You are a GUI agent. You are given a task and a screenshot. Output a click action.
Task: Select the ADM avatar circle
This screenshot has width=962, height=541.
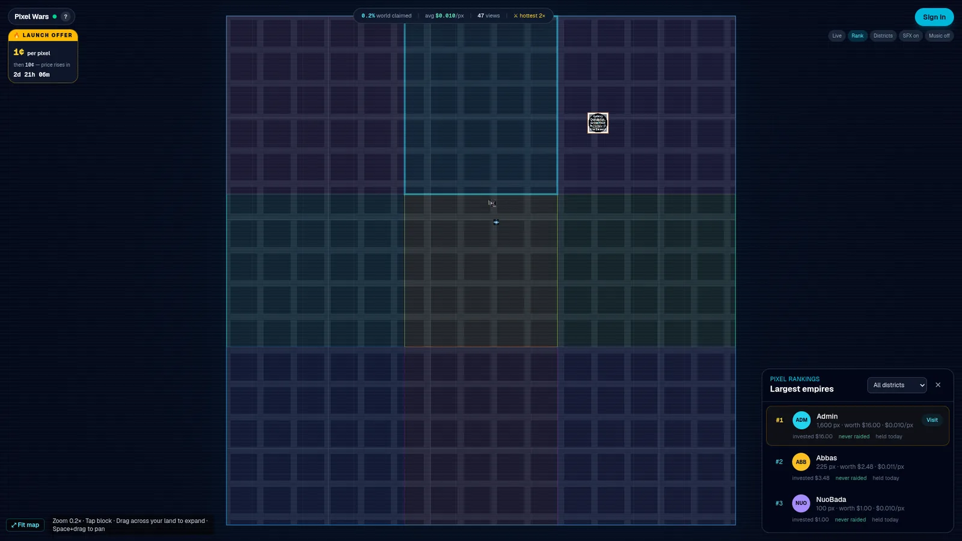pyautogui.click(x=801, y=420)
